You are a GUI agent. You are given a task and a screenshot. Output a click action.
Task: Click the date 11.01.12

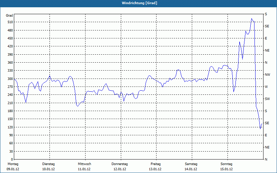click(84, 169)
